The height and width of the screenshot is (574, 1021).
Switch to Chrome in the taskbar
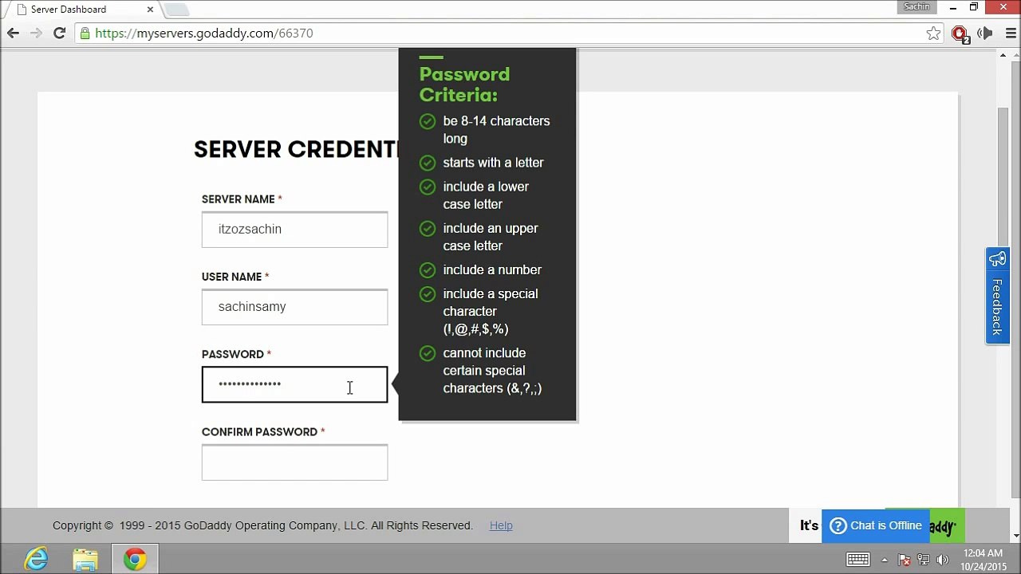[x=135, y=560]
